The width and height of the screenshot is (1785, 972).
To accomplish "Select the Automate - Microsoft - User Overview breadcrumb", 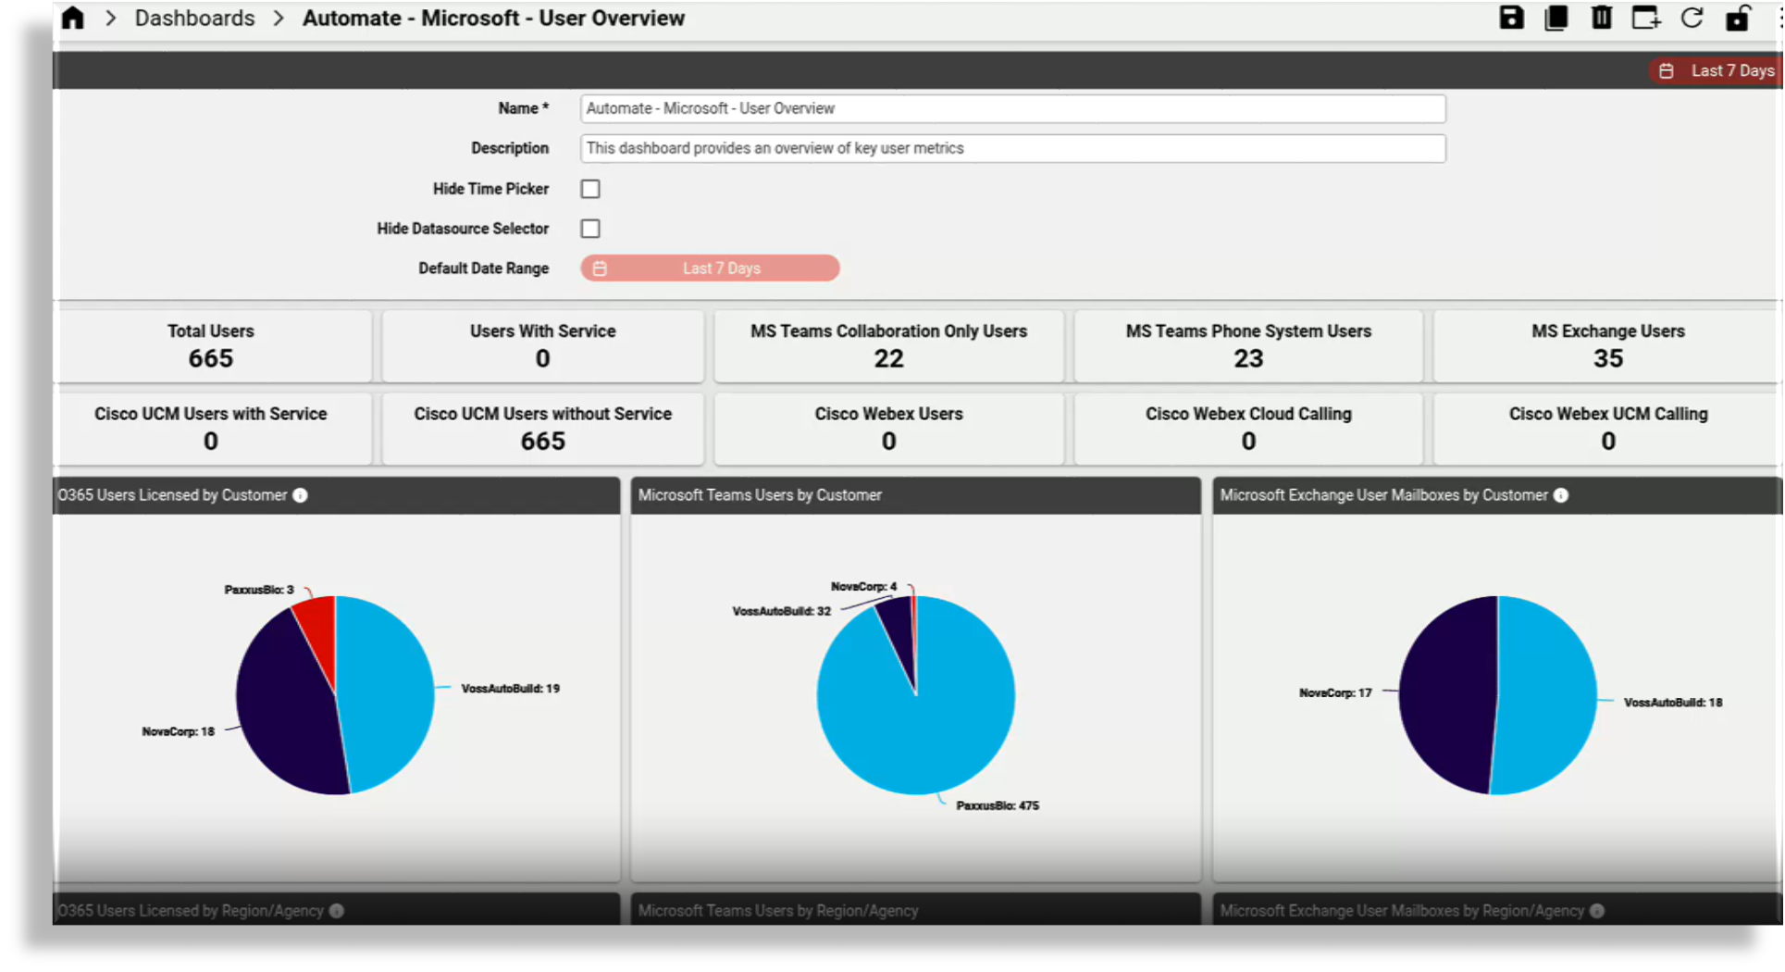I will pos(493,18).
